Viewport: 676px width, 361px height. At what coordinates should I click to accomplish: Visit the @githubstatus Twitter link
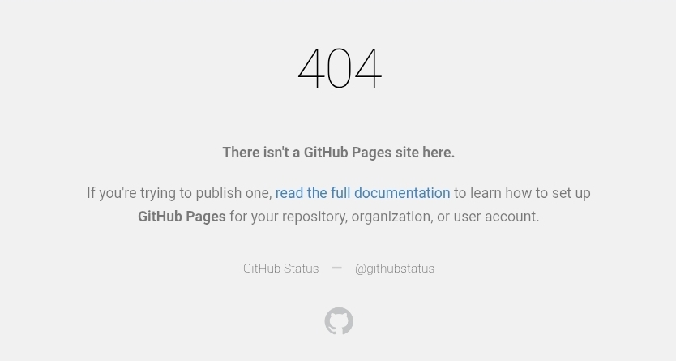click(395, 269)
